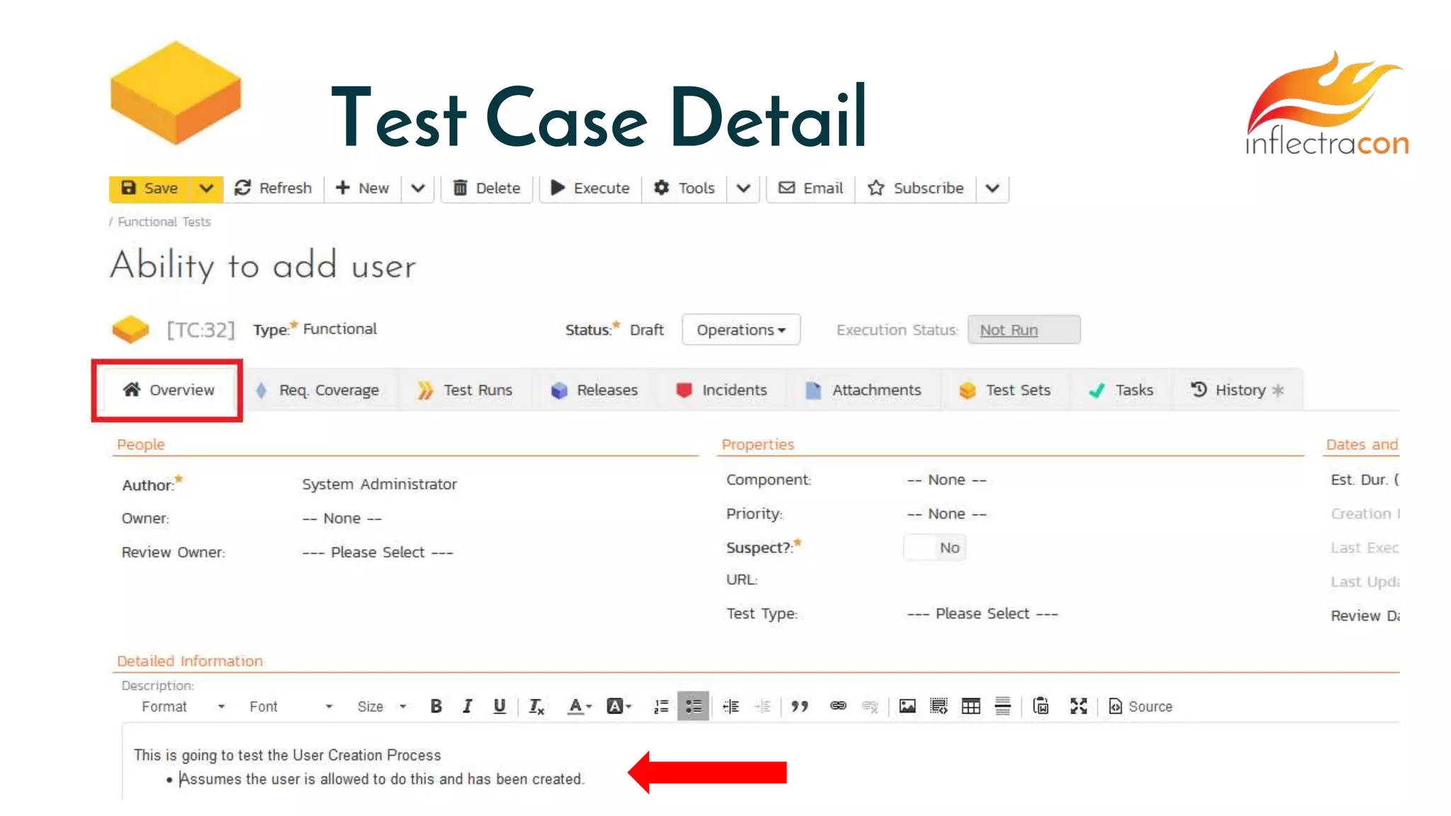Apply Underline formatting

pos(499,706)
